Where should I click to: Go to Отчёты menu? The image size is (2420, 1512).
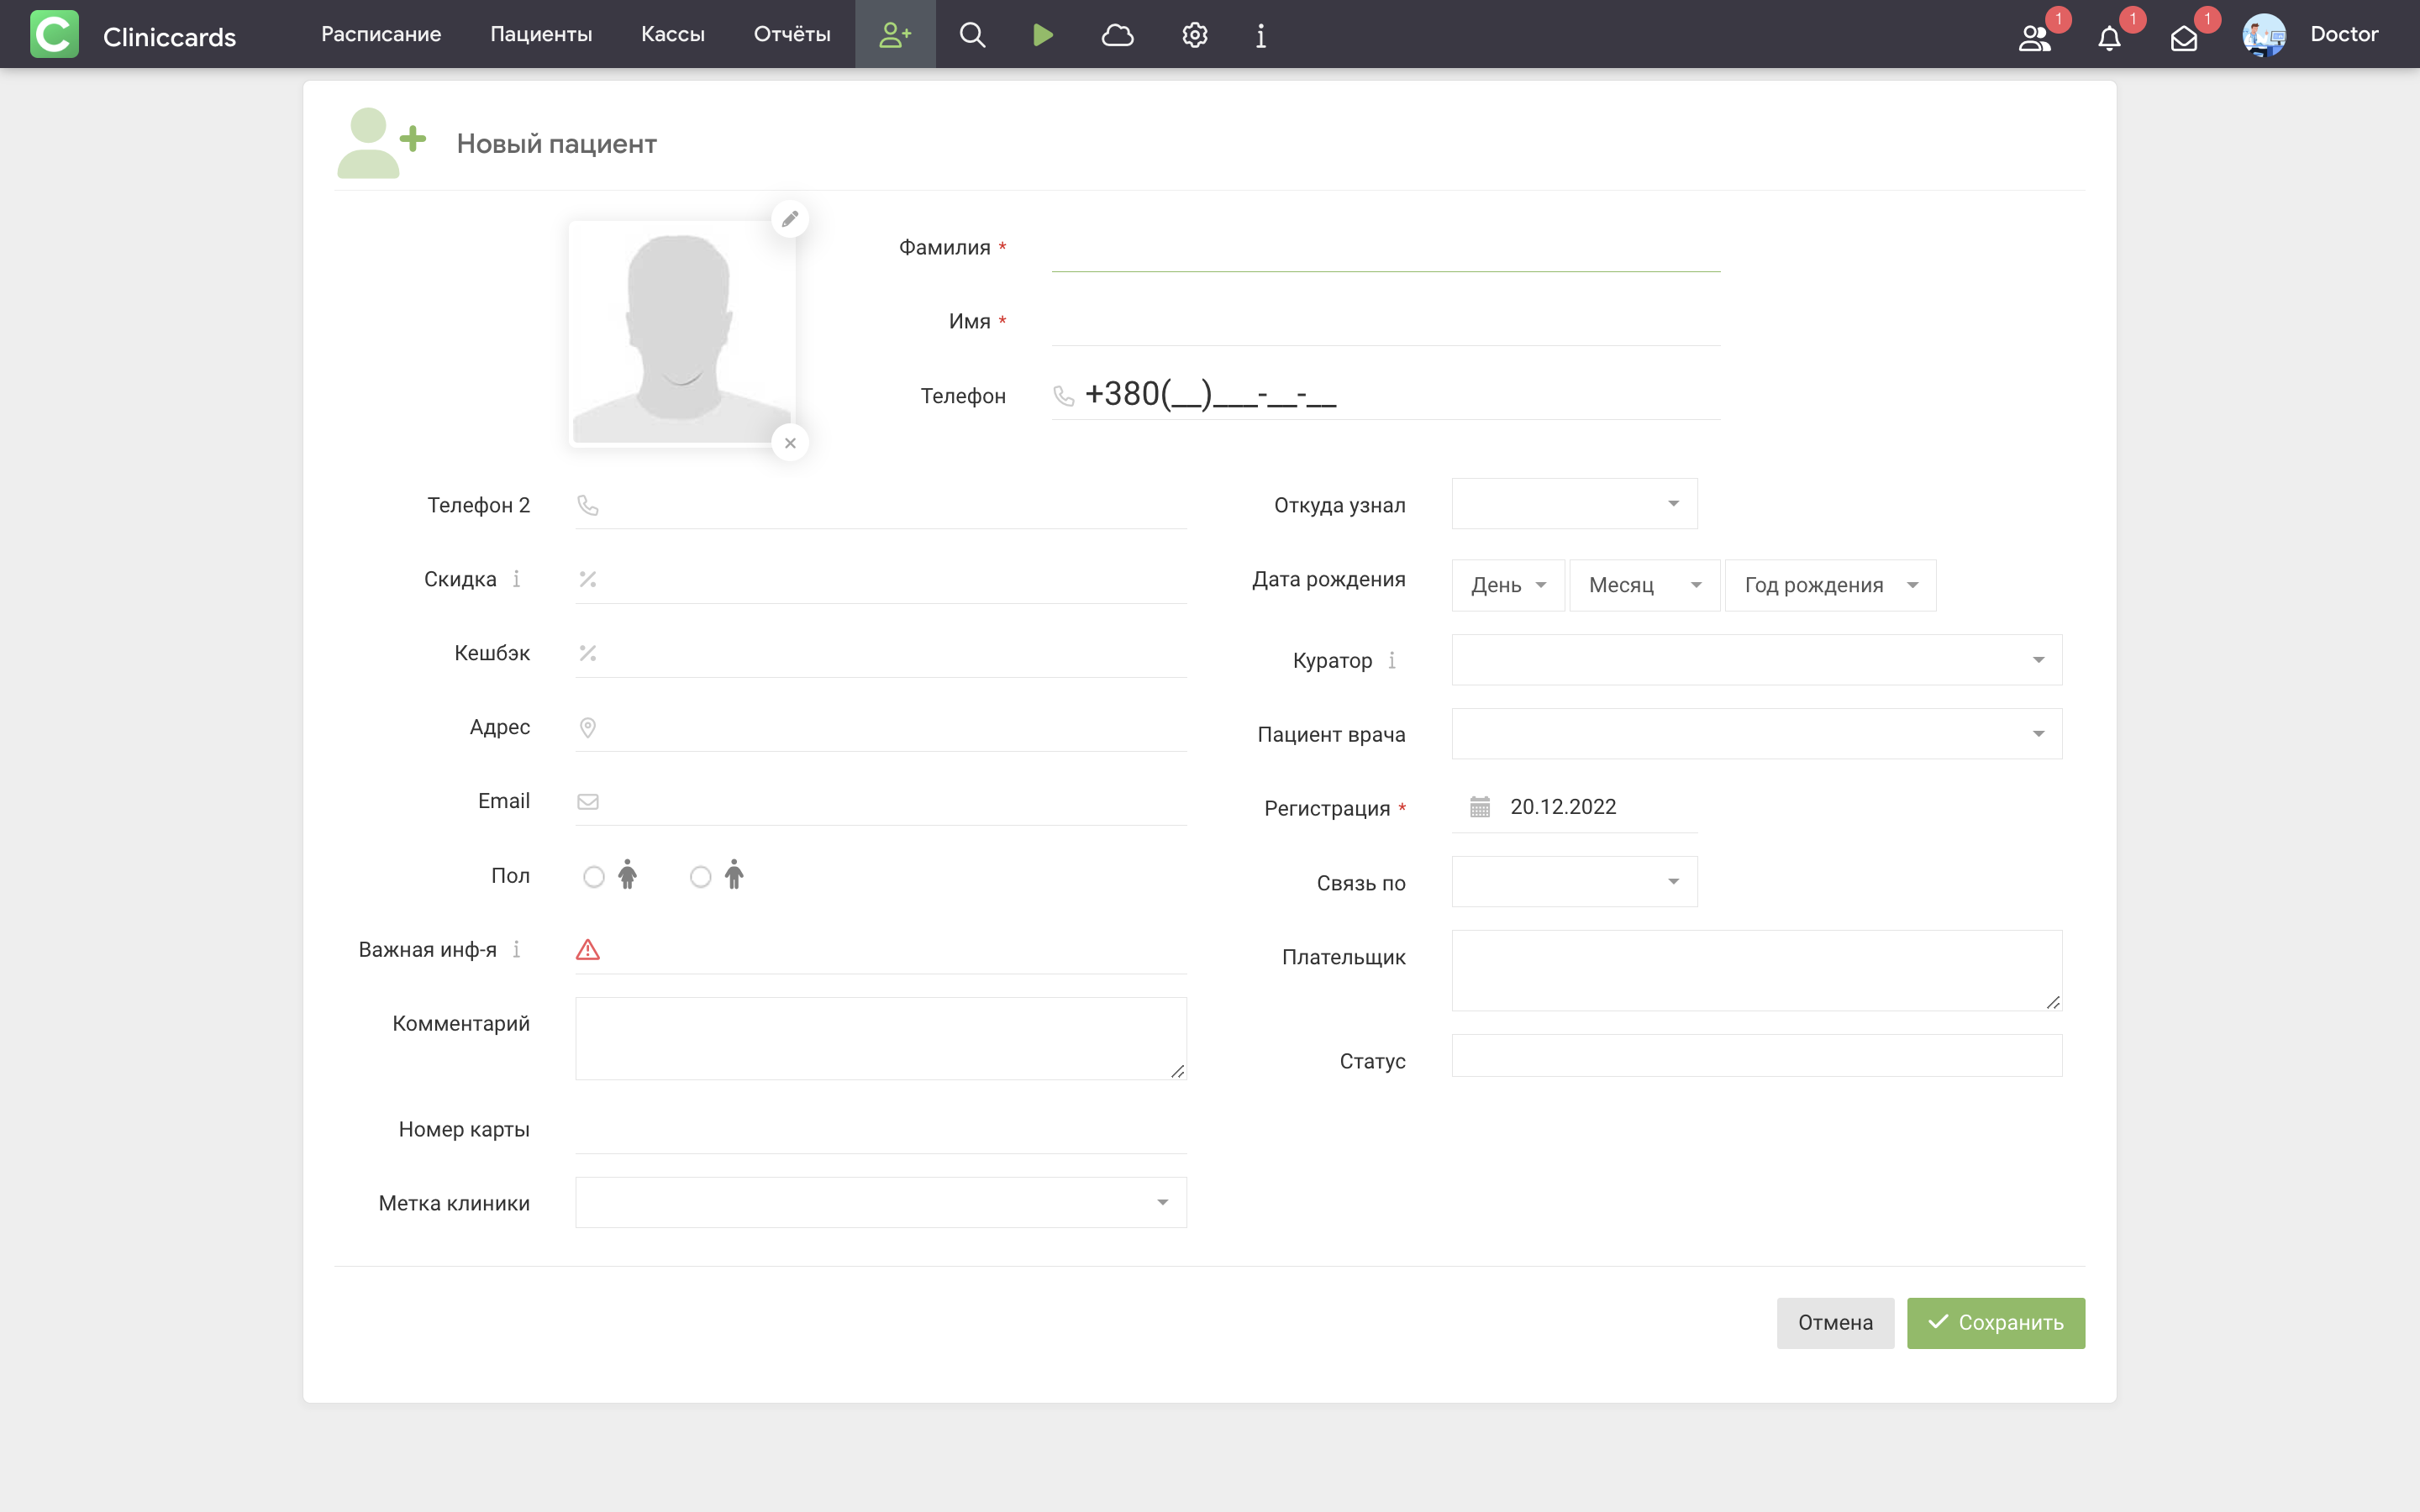click(x=792, y=35)
